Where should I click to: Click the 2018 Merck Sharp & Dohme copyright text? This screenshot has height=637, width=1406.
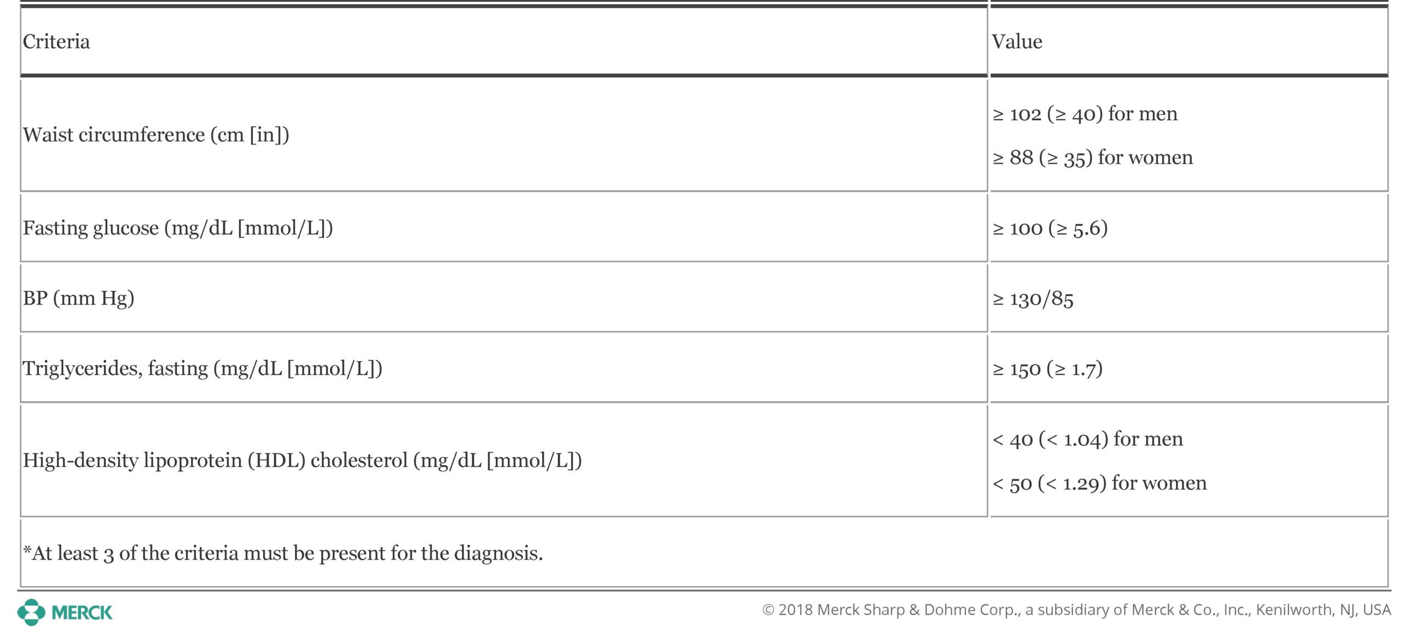pyautogui.click(x=1076, y=610)
